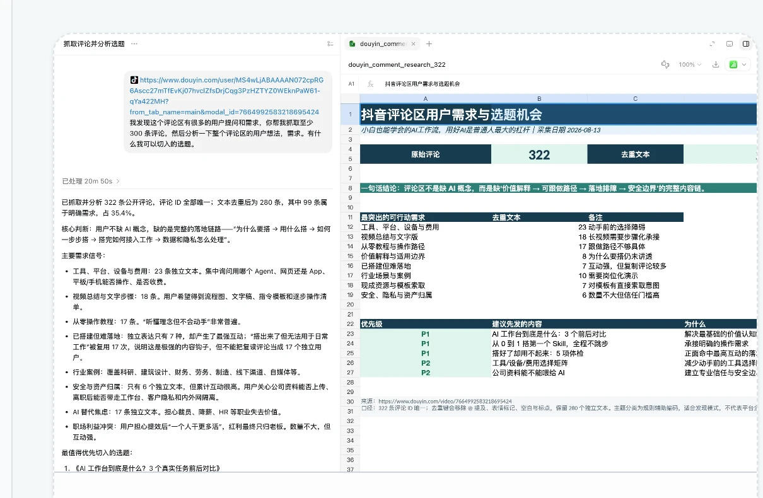
Task: Open dropdown arrow beside green chart icon
Action: point(745,64)
